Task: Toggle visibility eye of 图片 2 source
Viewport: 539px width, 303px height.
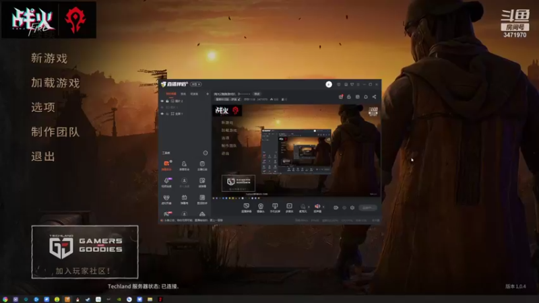Action: [162, 101]
